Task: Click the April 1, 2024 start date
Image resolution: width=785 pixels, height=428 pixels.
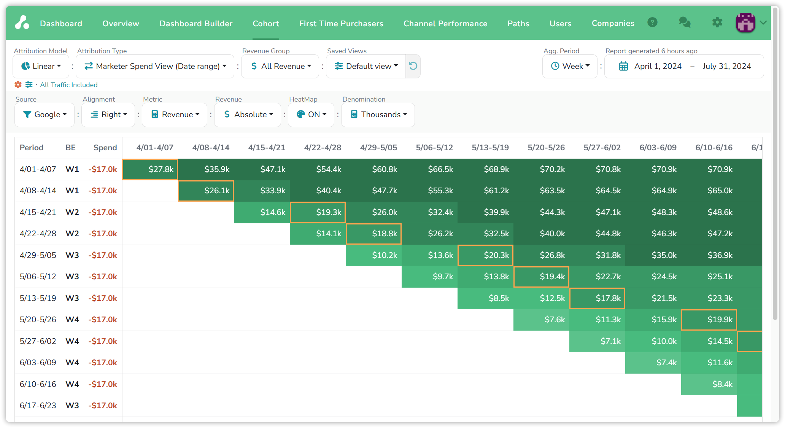Action: click(x=658, y=66)
